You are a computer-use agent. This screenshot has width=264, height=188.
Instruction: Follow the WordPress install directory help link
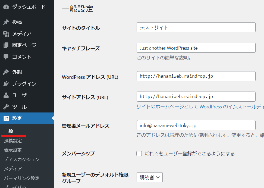coord(200,107)
